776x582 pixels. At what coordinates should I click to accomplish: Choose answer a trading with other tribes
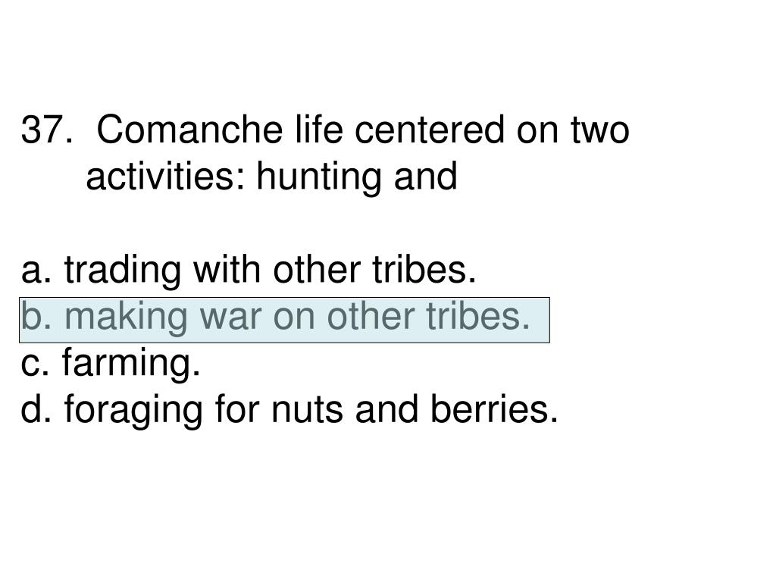click(249, 271)
